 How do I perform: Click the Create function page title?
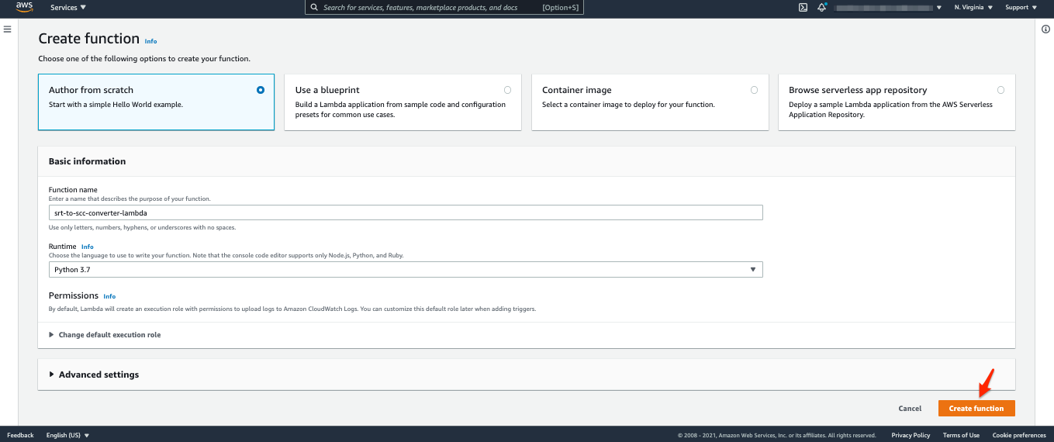tap(89, 39)
